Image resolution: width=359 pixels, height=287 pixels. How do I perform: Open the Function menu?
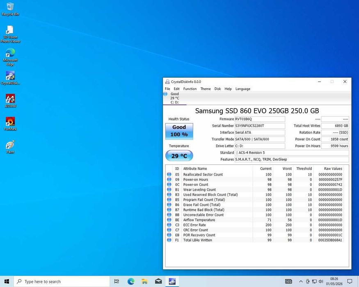pyautogui.click(x=190, y=89)
